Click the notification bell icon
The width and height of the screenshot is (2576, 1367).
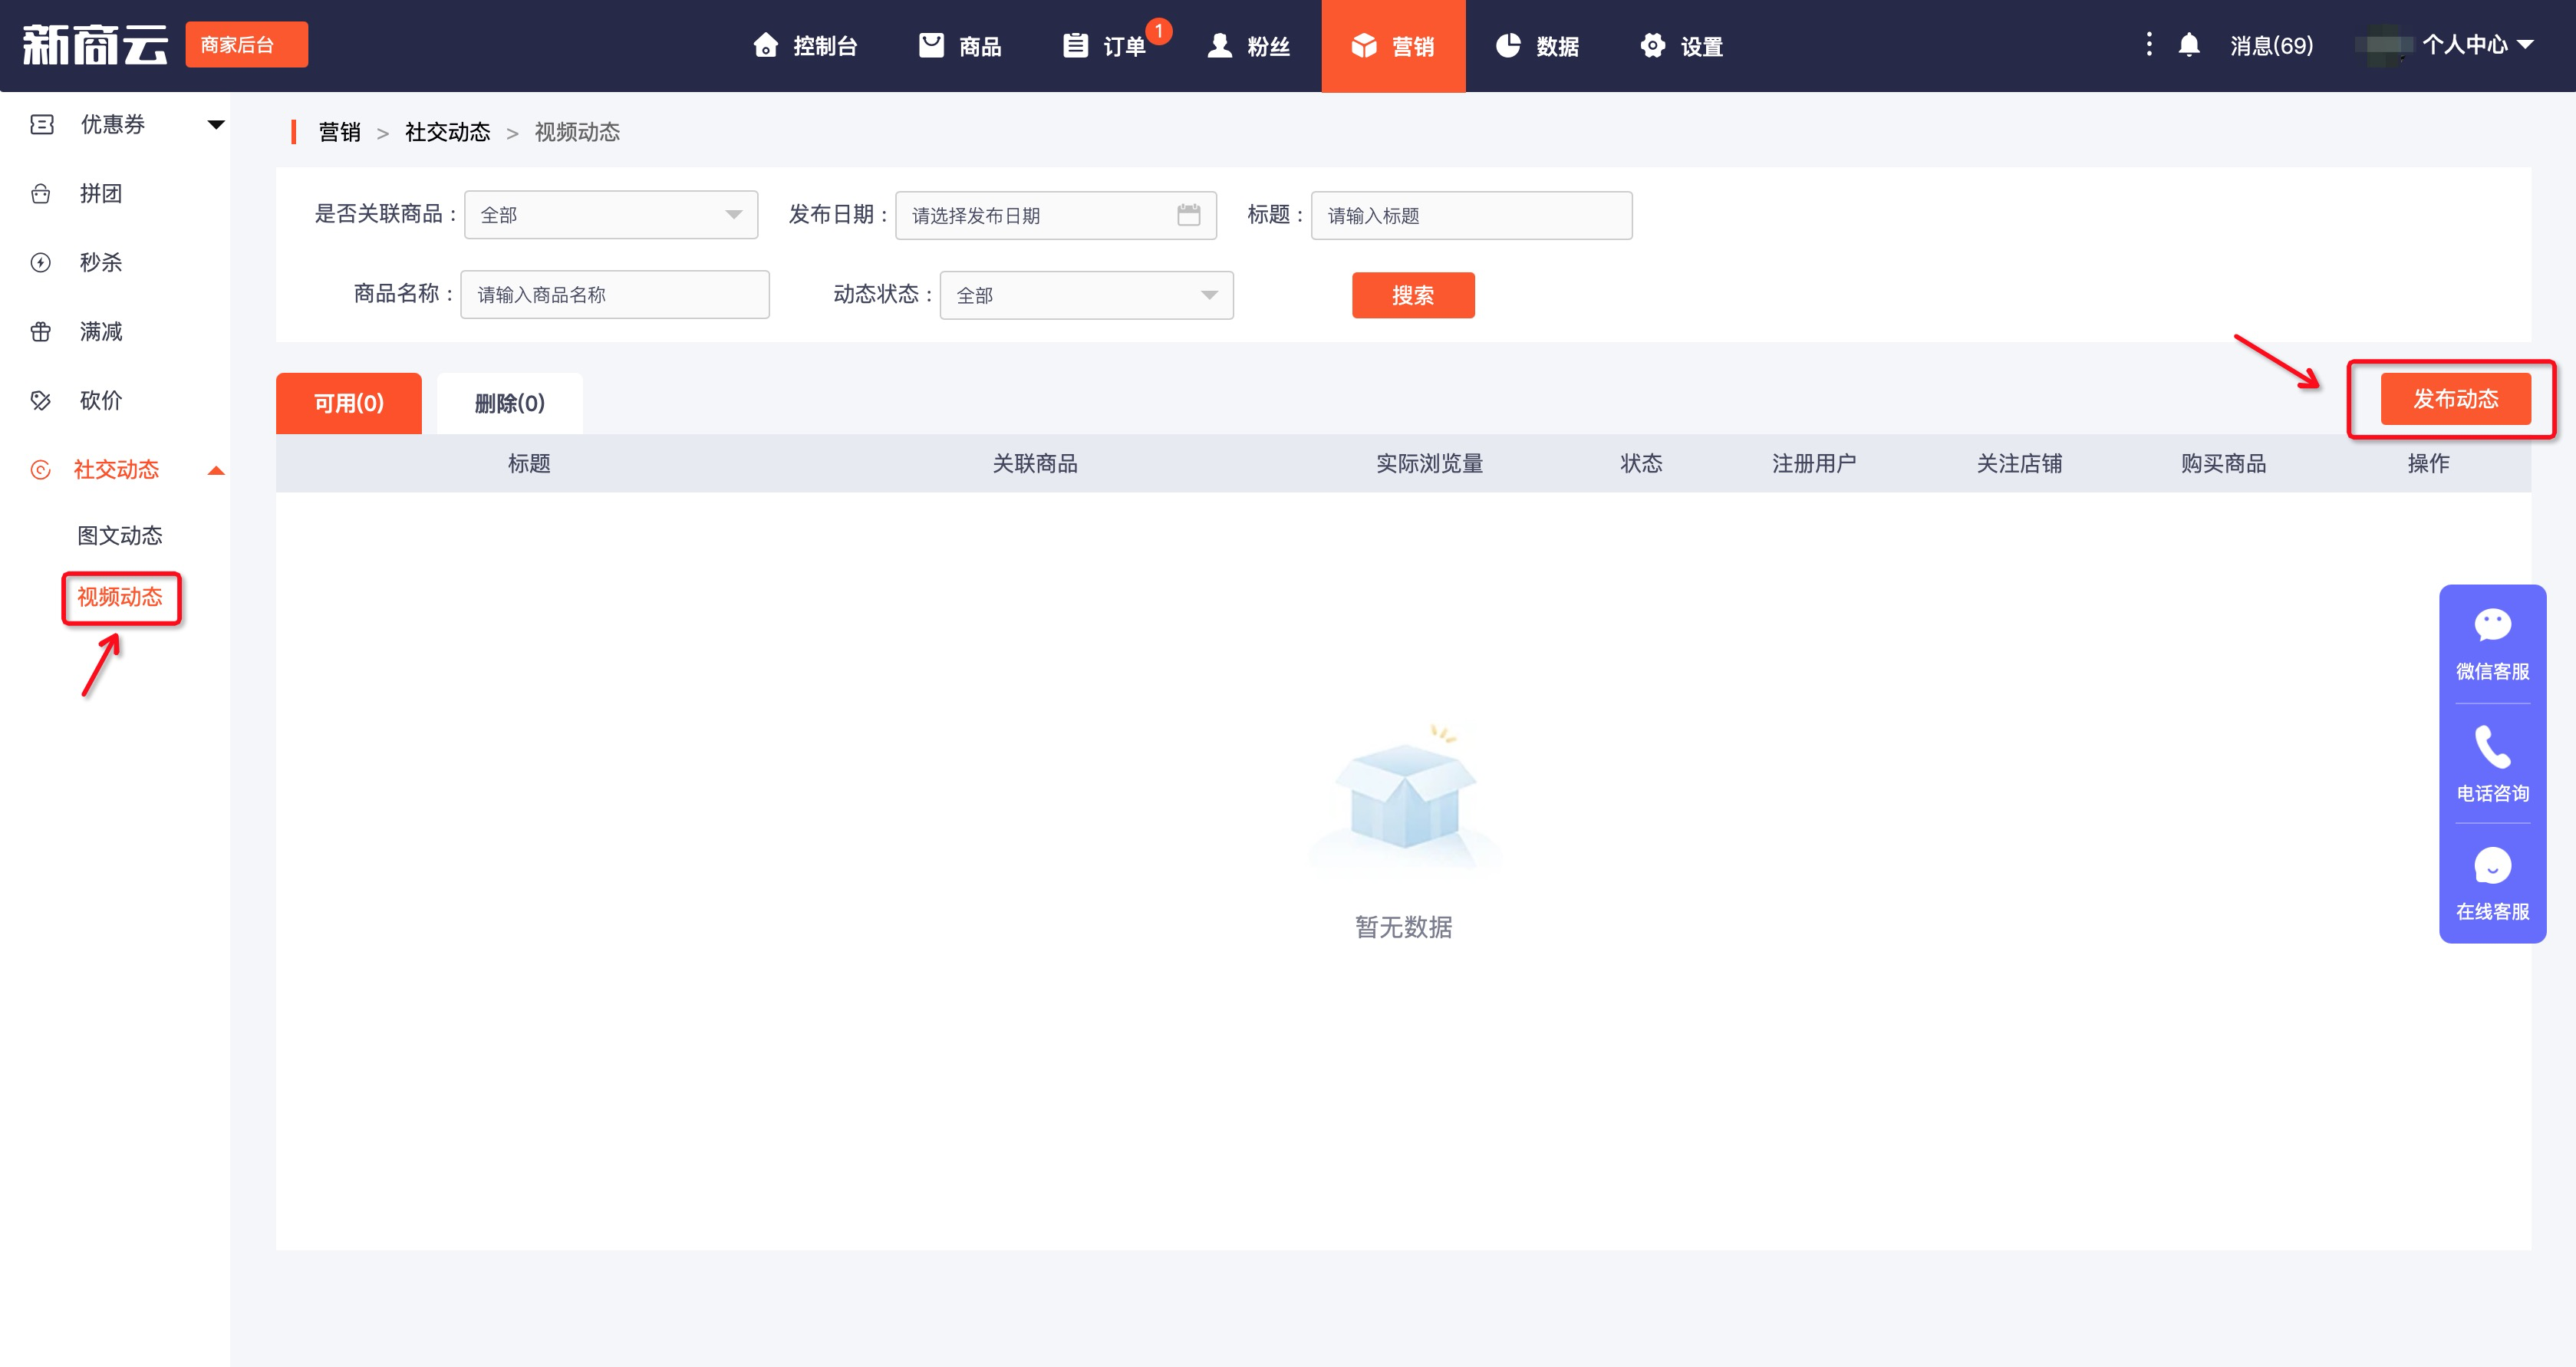(x=2188, y=45)
